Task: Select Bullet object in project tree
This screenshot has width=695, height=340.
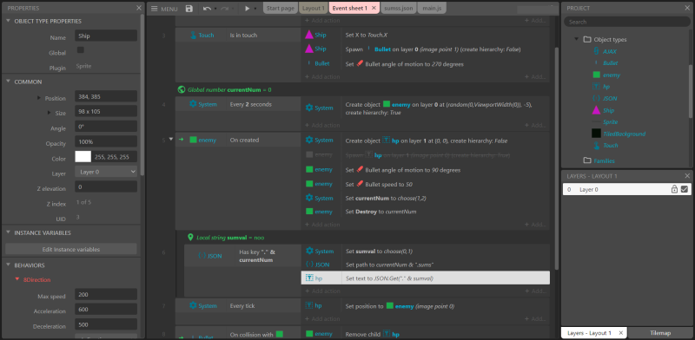Action: (611, 63)
